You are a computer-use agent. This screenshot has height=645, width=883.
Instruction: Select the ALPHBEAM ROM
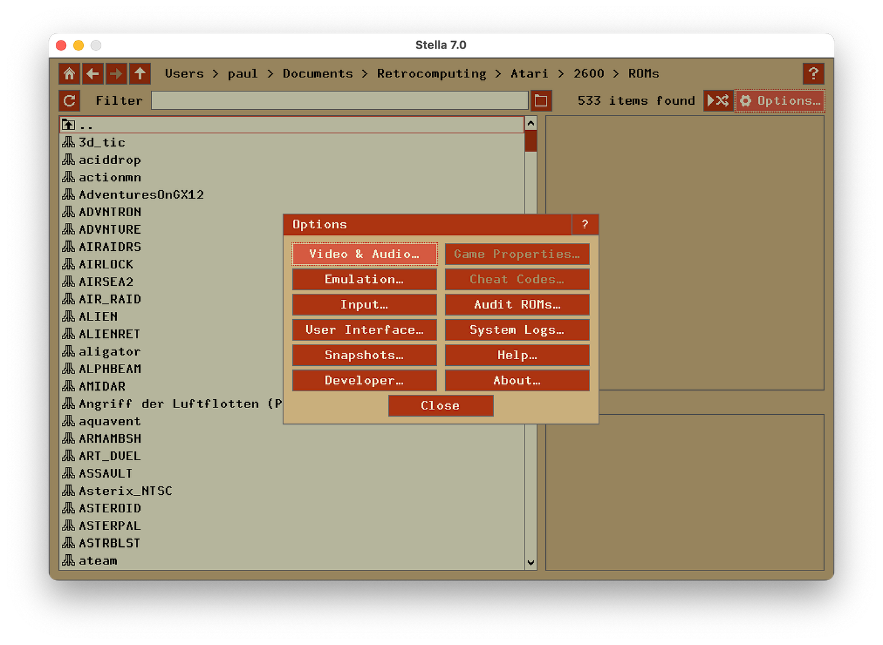[x=171, y=369]
